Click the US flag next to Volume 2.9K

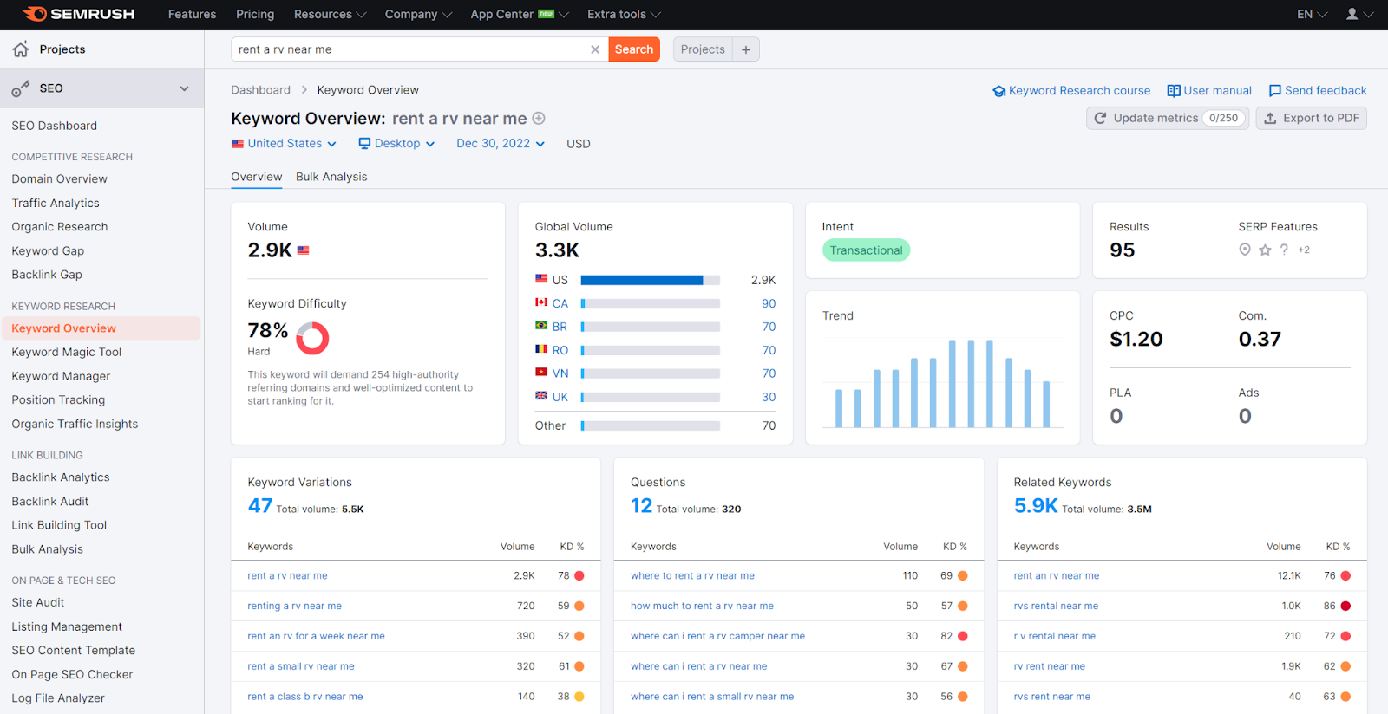click(303, 250)
